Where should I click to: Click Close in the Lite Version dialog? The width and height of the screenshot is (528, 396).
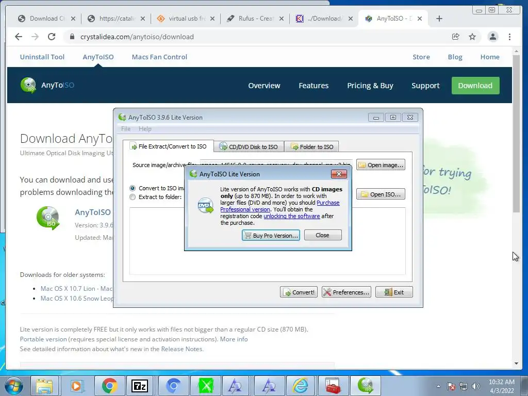point(323,235)
